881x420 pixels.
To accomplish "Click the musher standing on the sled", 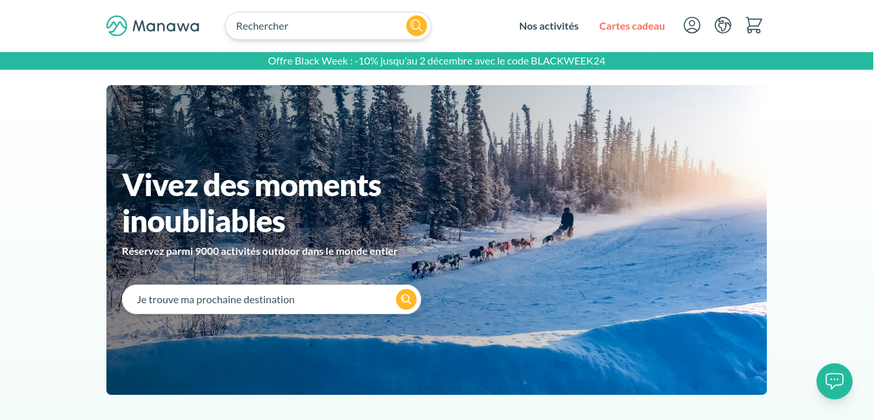I will (x=566, y=221).
